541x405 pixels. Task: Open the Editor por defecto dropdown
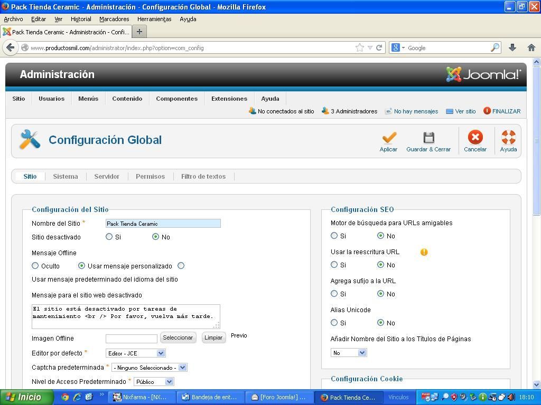pos(135,353)
